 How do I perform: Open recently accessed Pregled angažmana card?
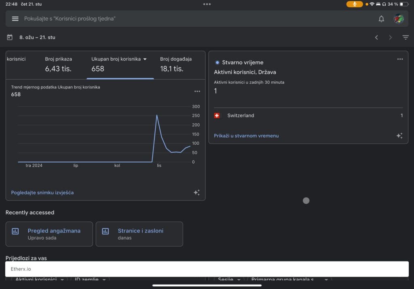click(49, 234)
